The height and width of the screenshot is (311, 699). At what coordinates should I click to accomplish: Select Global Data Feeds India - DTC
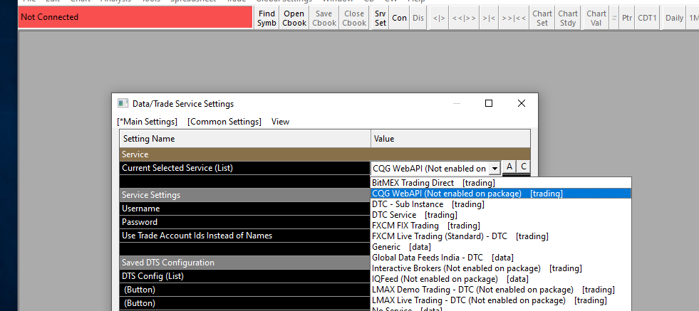point(501,258)
